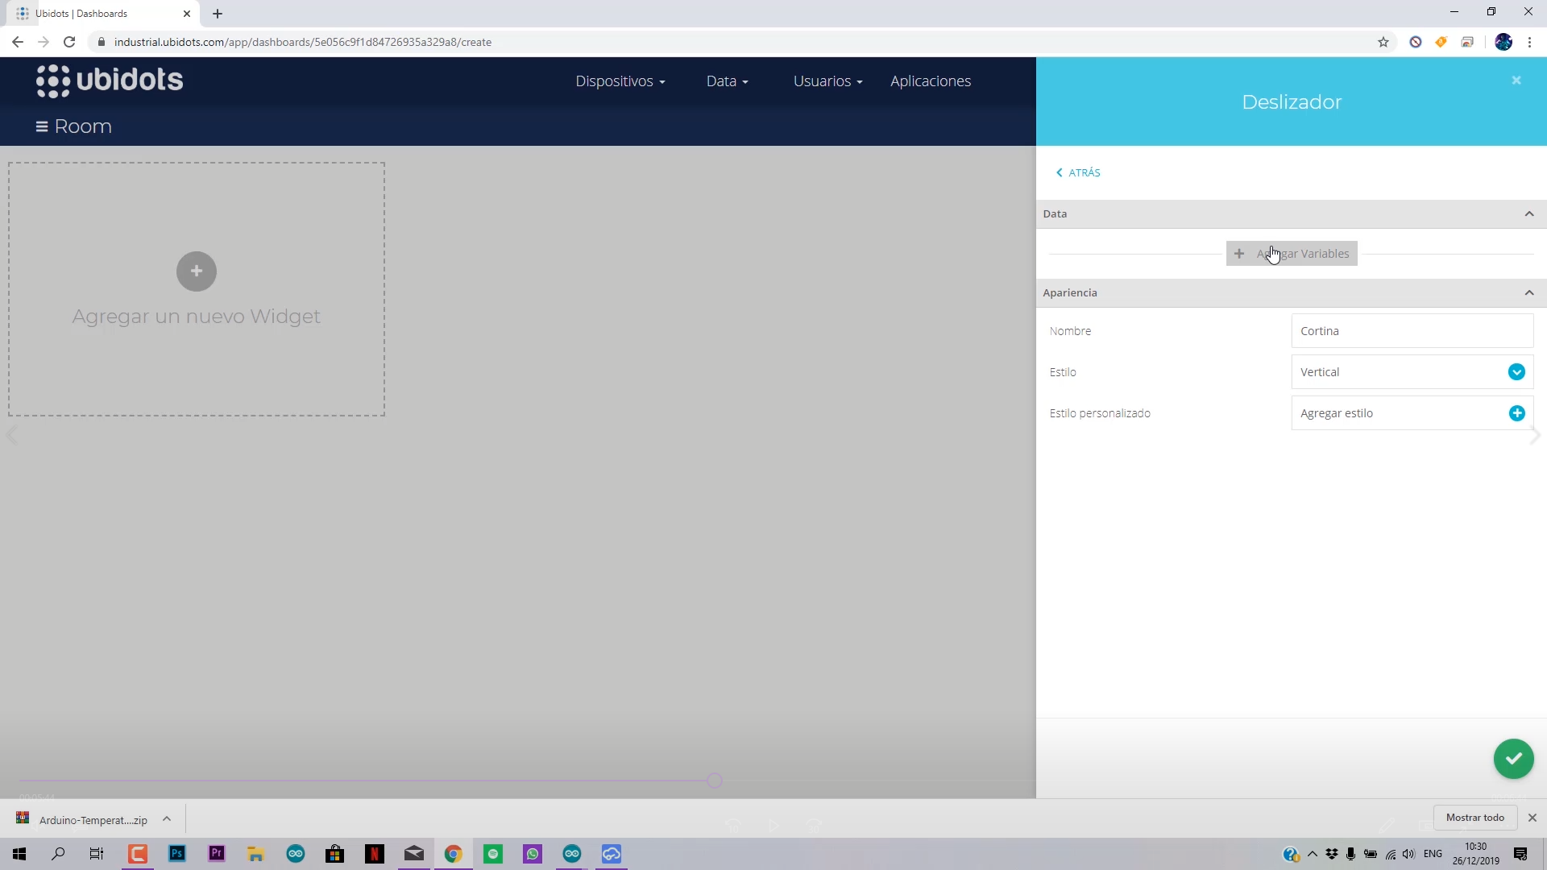Go back in browser history
Viewport: 1547px width, 870px height.
tap(18, 42)
